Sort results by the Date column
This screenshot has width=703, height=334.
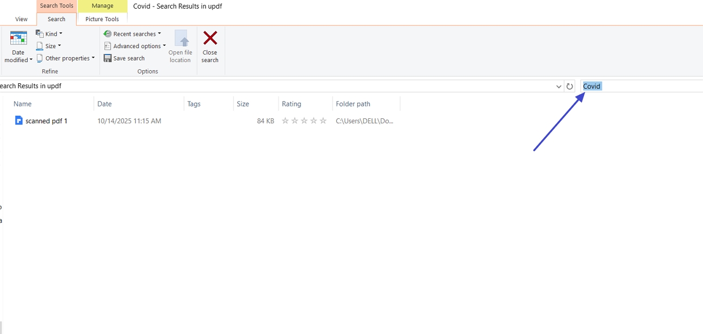click(x=104, y=104)
